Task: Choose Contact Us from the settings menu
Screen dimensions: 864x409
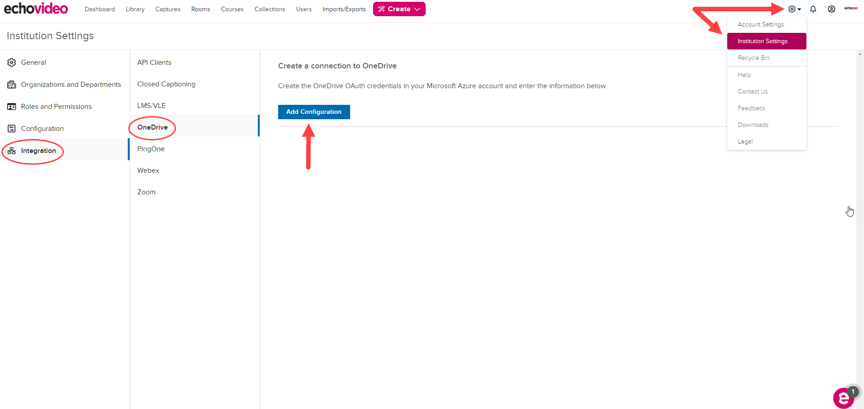Action: click(x=767, y=91)
